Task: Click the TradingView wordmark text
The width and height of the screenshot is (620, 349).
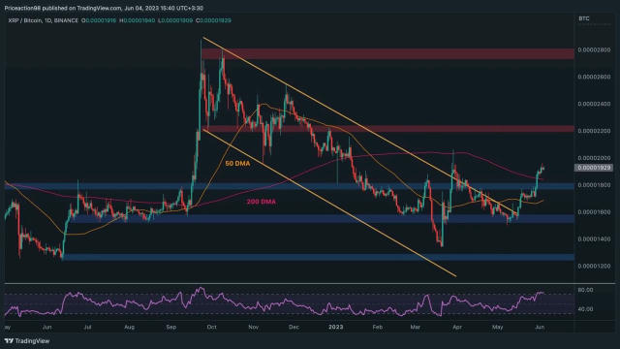Action: [32, 341]
